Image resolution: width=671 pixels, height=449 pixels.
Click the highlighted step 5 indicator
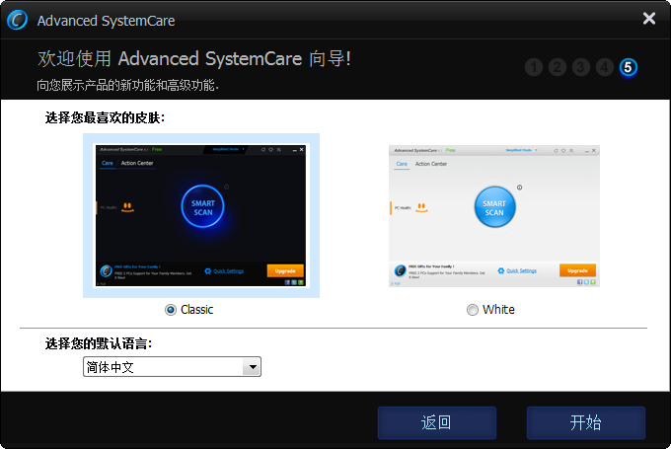628,67
